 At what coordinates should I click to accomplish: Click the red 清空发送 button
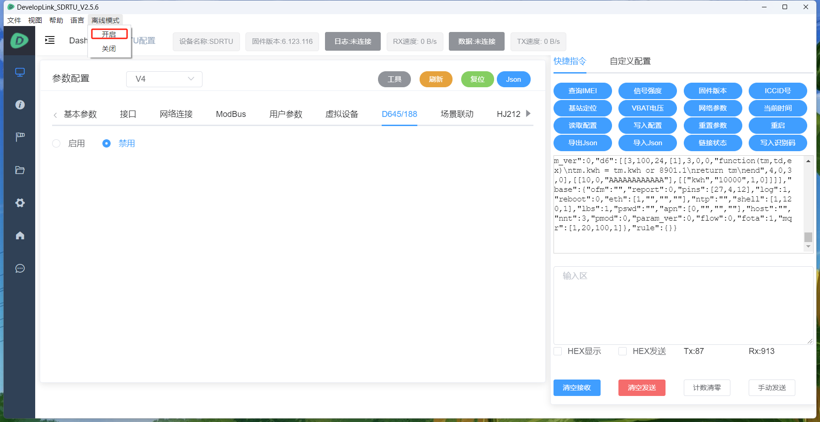point(642,388)
